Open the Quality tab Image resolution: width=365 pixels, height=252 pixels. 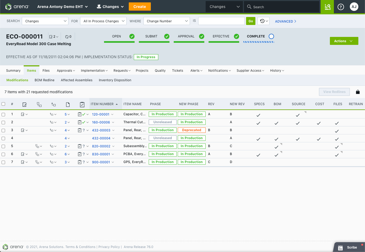coord(160,70)
